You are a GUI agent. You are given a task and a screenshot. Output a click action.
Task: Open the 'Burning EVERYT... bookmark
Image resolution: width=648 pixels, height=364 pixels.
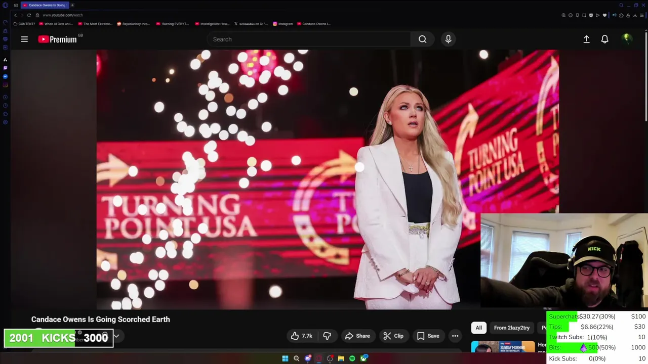173,24
